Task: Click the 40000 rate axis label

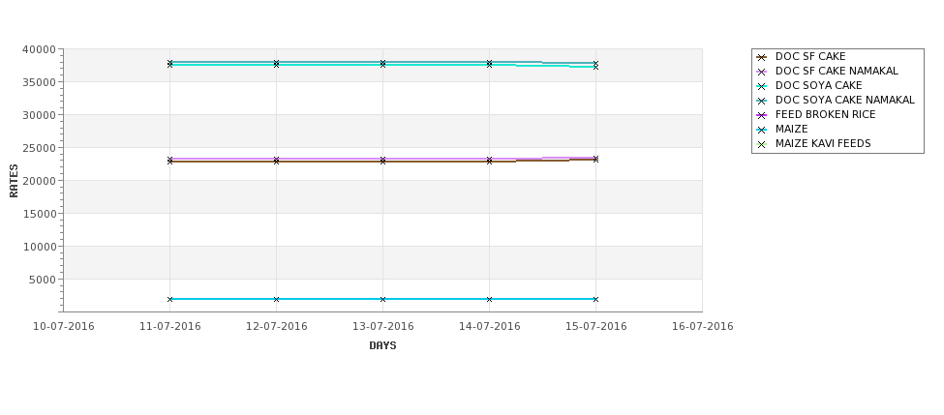Action: tap(39, 49)
